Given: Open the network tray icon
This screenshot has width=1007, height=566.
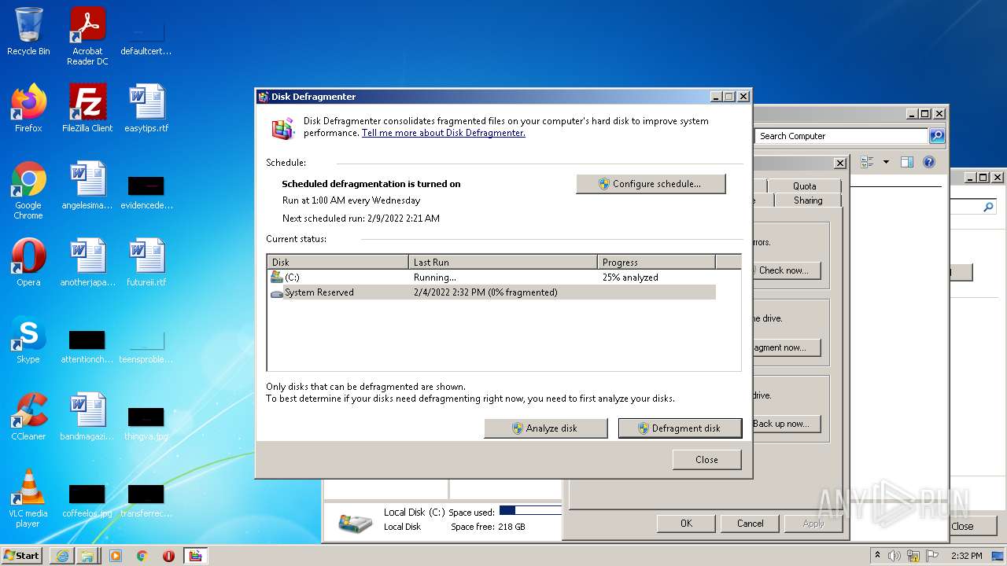Looking at the screenshot, I should point(914,556).
